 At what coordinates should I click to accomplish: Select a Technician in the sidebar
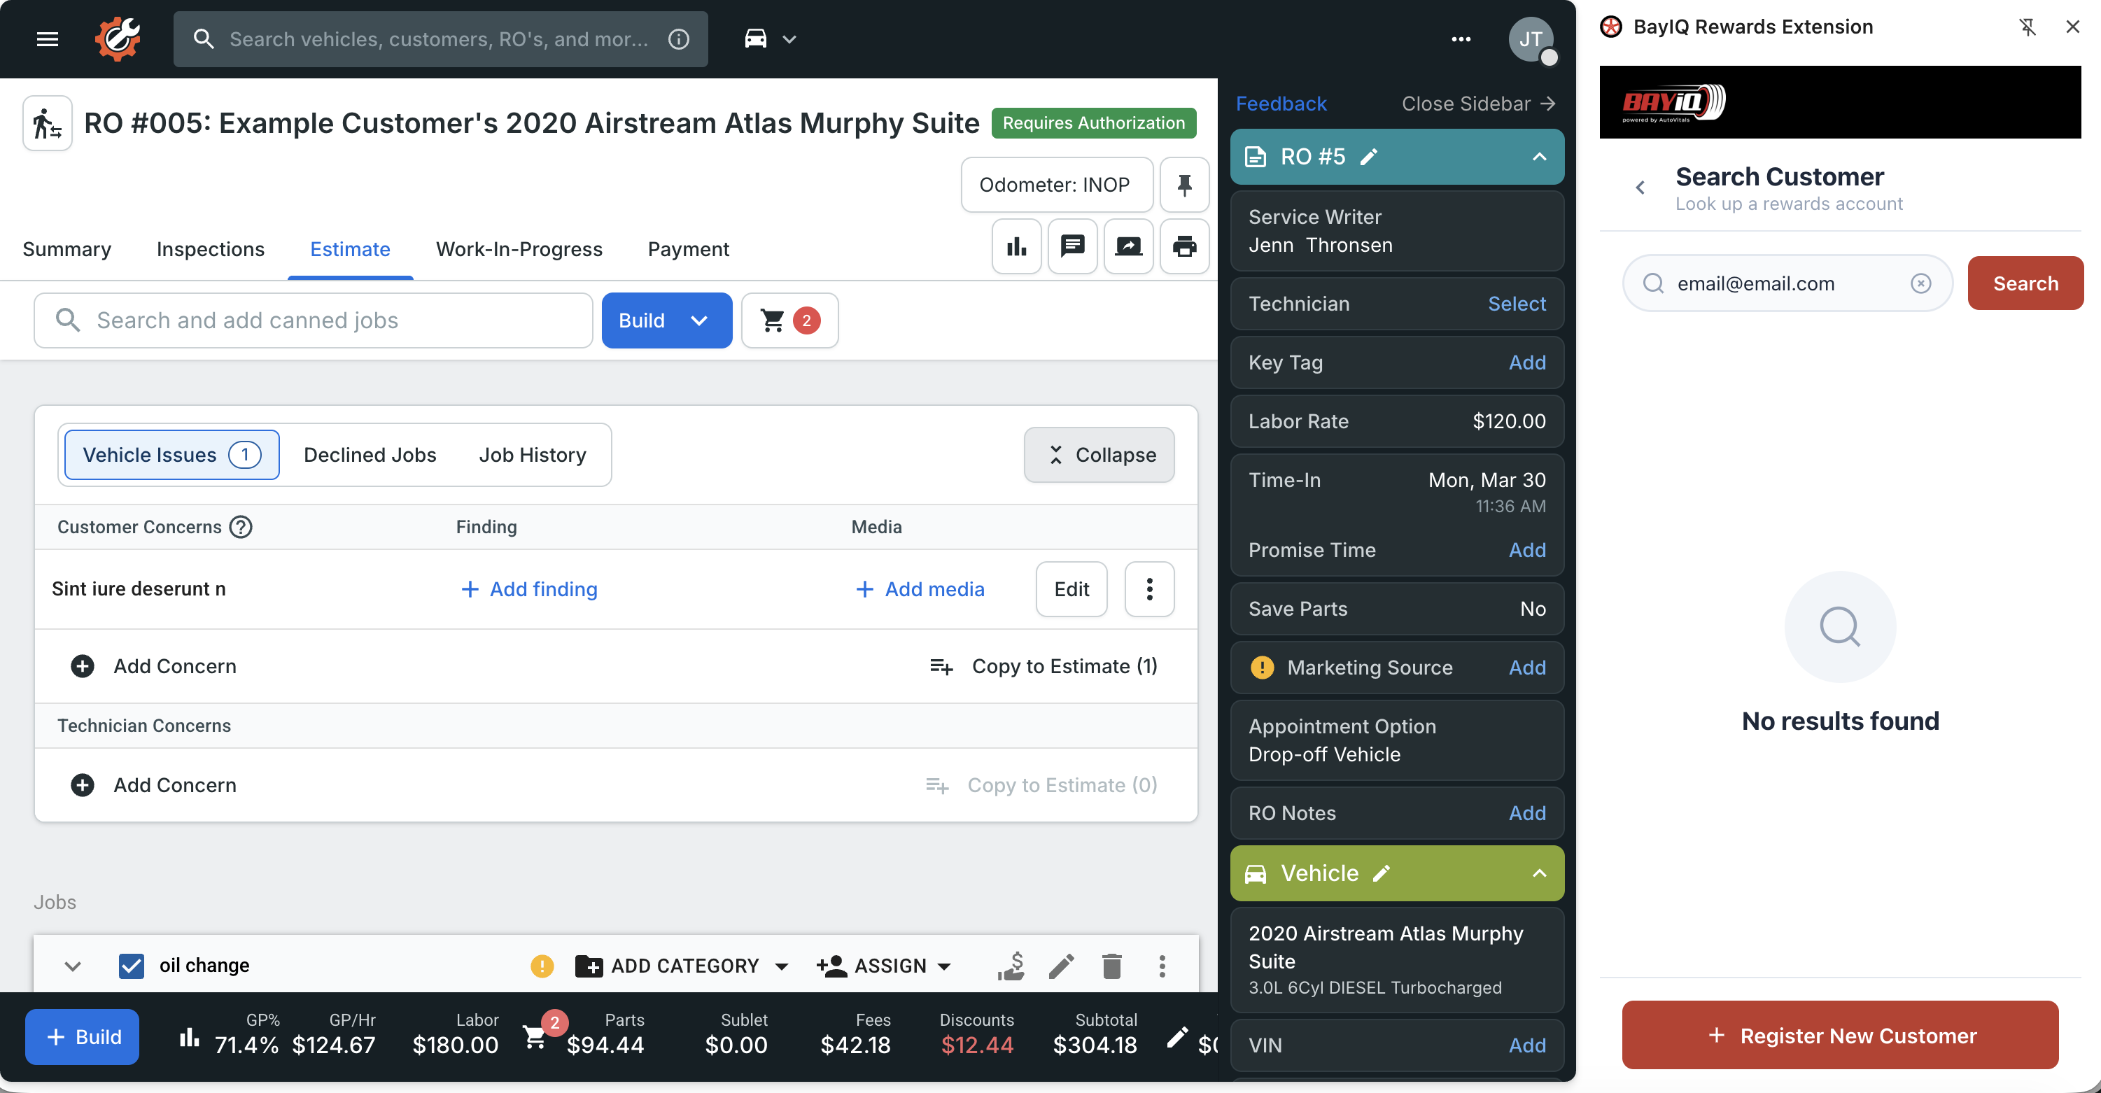pyautogui.click(x=1517, y=304)
